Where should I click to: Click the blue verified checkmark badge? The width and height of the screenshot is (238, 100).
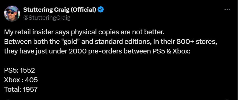[x=101, y=10]
